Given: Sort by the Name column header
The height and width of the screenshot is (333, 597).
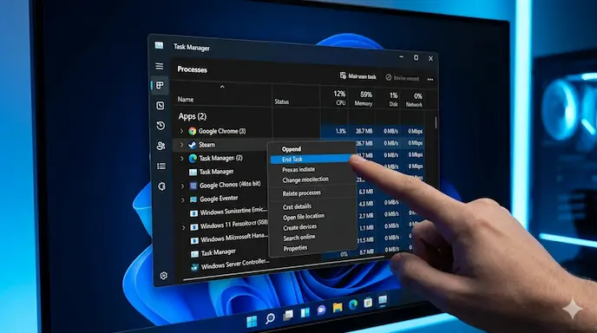Looking at the screenshot, I should coord(186,100).
